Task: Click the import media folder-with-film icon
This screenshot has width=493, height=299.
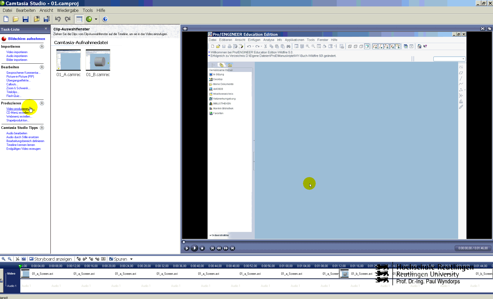Action: [37, 19]
